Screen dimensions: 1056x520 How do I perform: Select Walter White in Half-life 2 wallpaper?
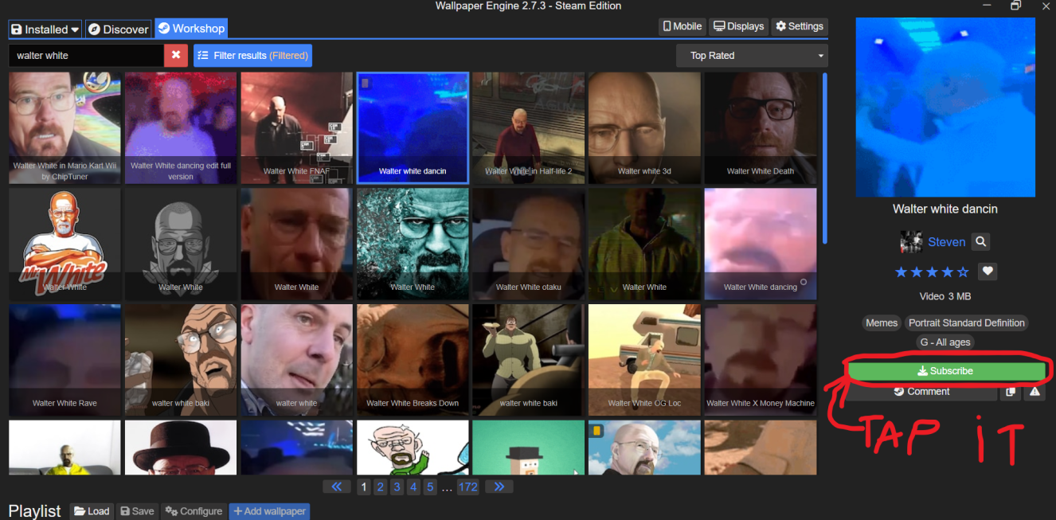pyautogui.click(x=529, y=128)
